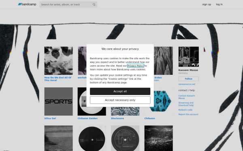This screenshot has width=243, height=151.
Task: Click the search magnifier icon
Action: tap(94, 4)
